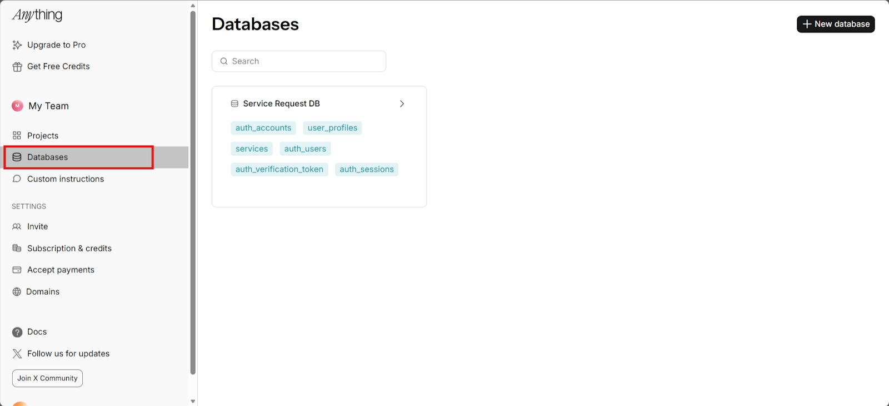
Task: Click the Domains globe icon
Action: click(17, 291)
